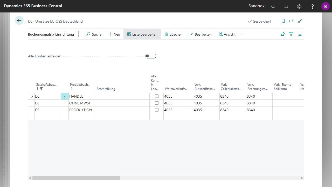Click the Löschen button
Screen dimensions: 332x187
(174, 34)
